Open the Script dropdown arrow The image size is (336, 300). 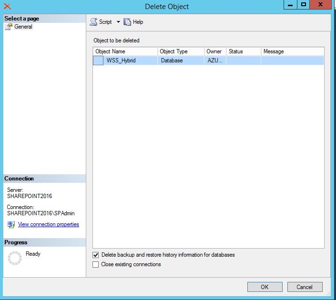pos(118,22)
